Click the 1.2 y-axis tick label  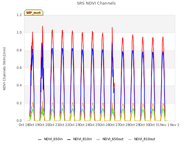[19, 15]
